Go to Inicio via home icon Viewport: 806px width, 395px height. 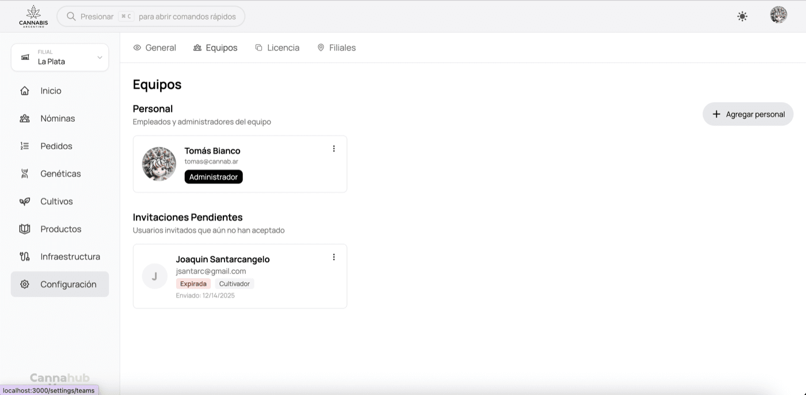tap(25, 91)
